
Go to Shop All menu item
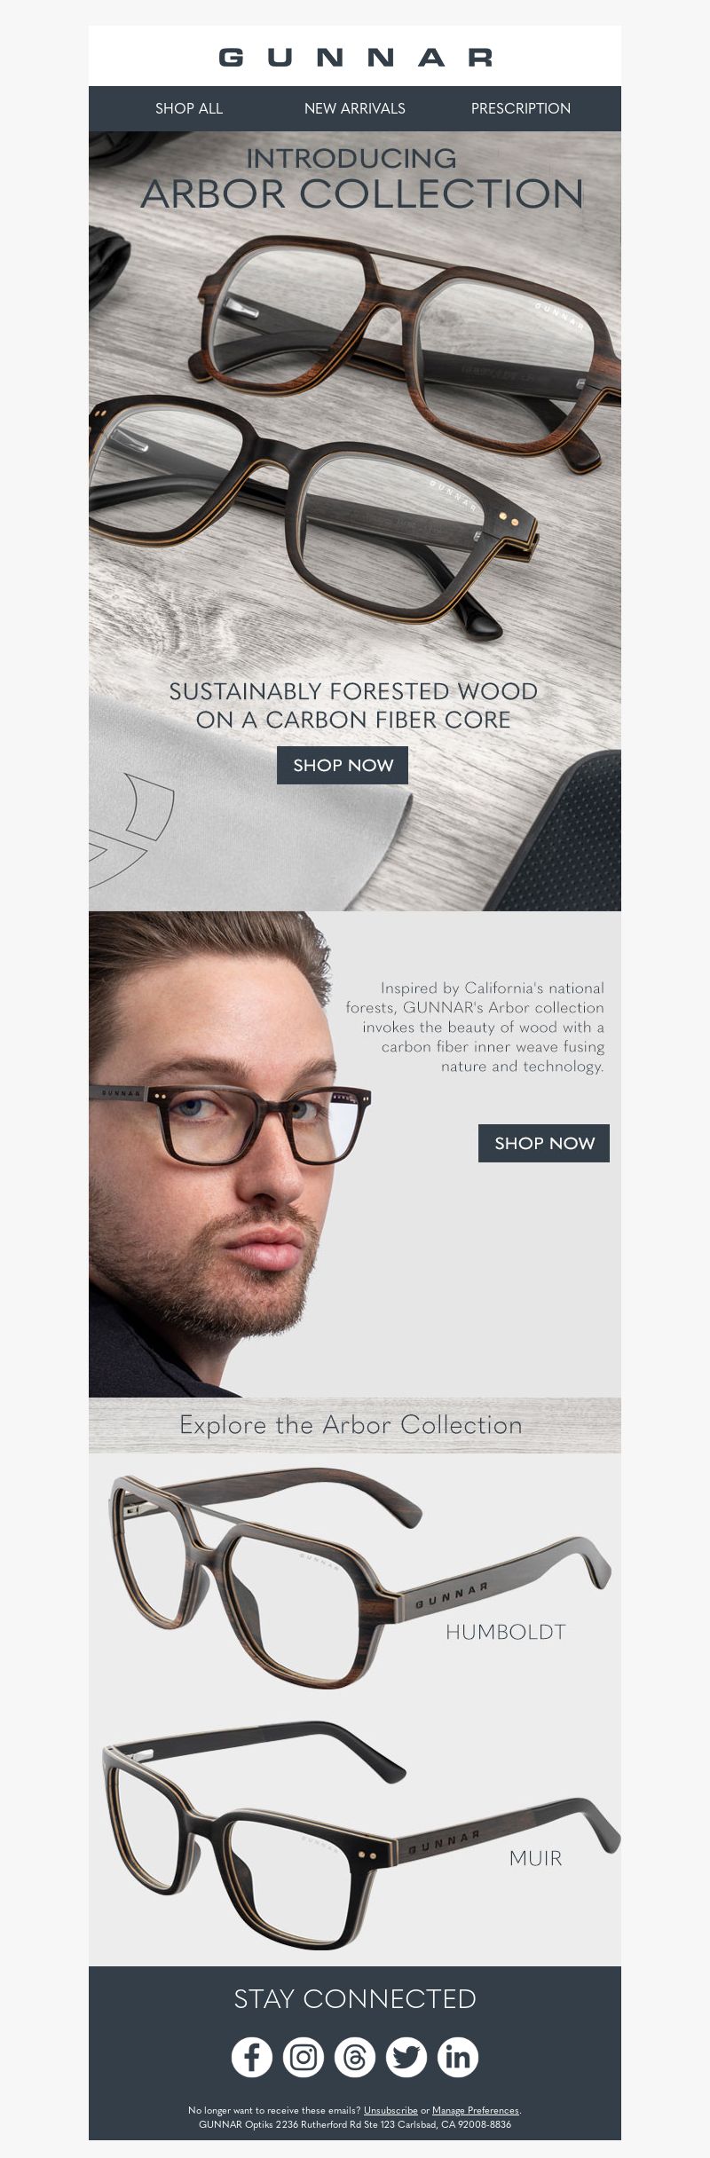click(189, 108)
